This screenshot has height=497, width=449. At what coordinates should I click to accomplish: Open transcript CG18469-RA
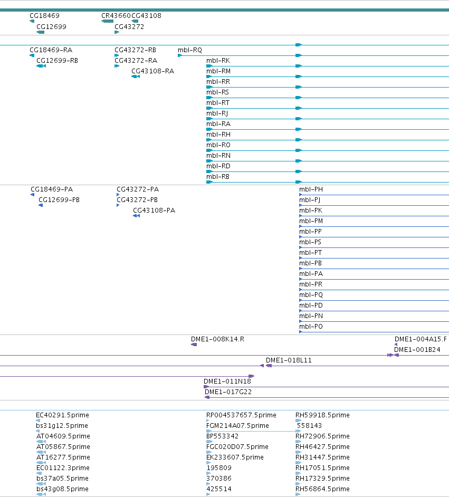click(51, 50)
